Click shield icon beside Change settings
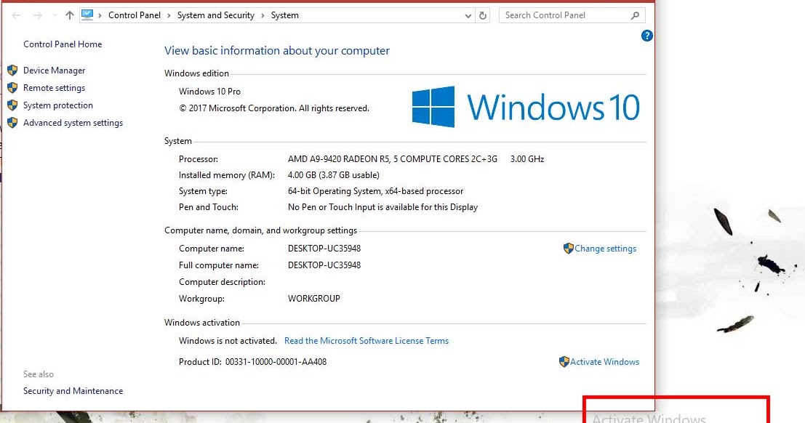805x423 pixels. (569, 249)
